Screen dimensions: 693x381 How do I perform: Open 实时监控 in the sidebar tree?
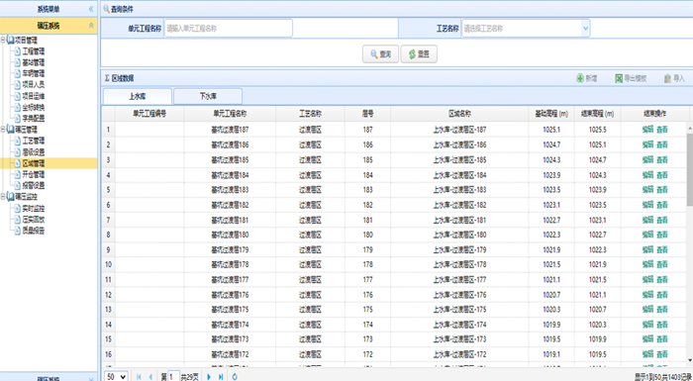click(x=34, y=208)
